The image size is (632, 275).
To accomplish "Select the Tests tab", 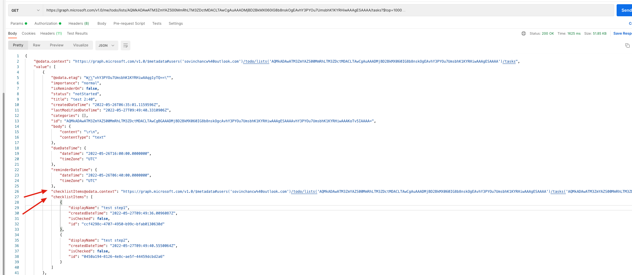I will [157, 23].
